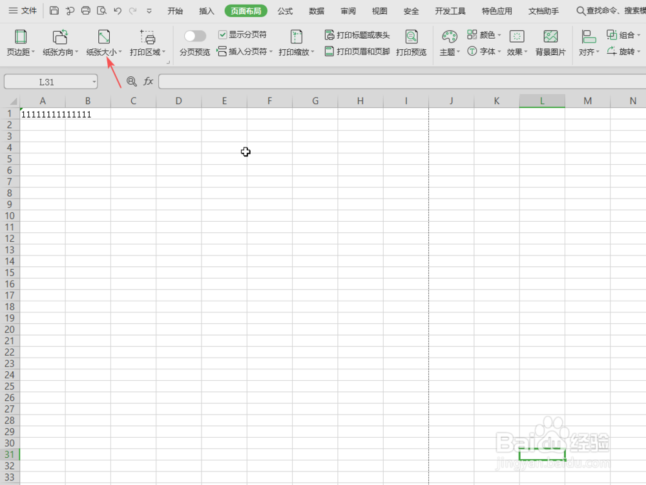
Task: Switch to the 开发工具 tab
Action: [450, 11]
